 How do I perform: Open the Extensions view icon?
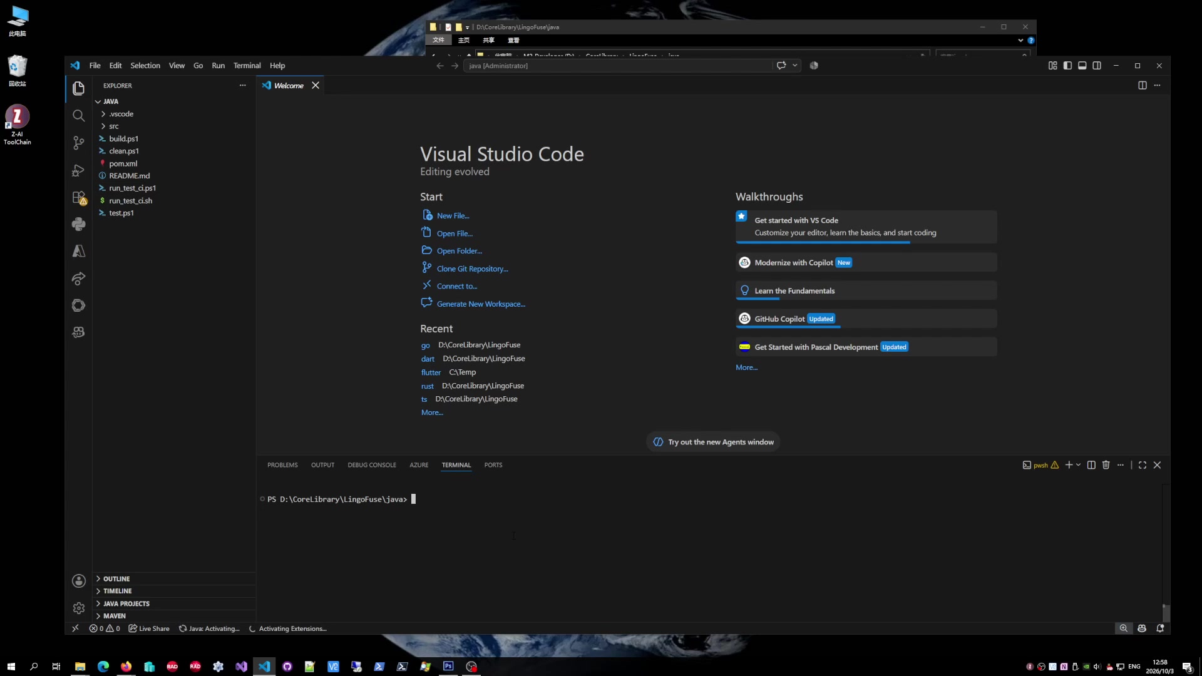(x=78, y=197)
